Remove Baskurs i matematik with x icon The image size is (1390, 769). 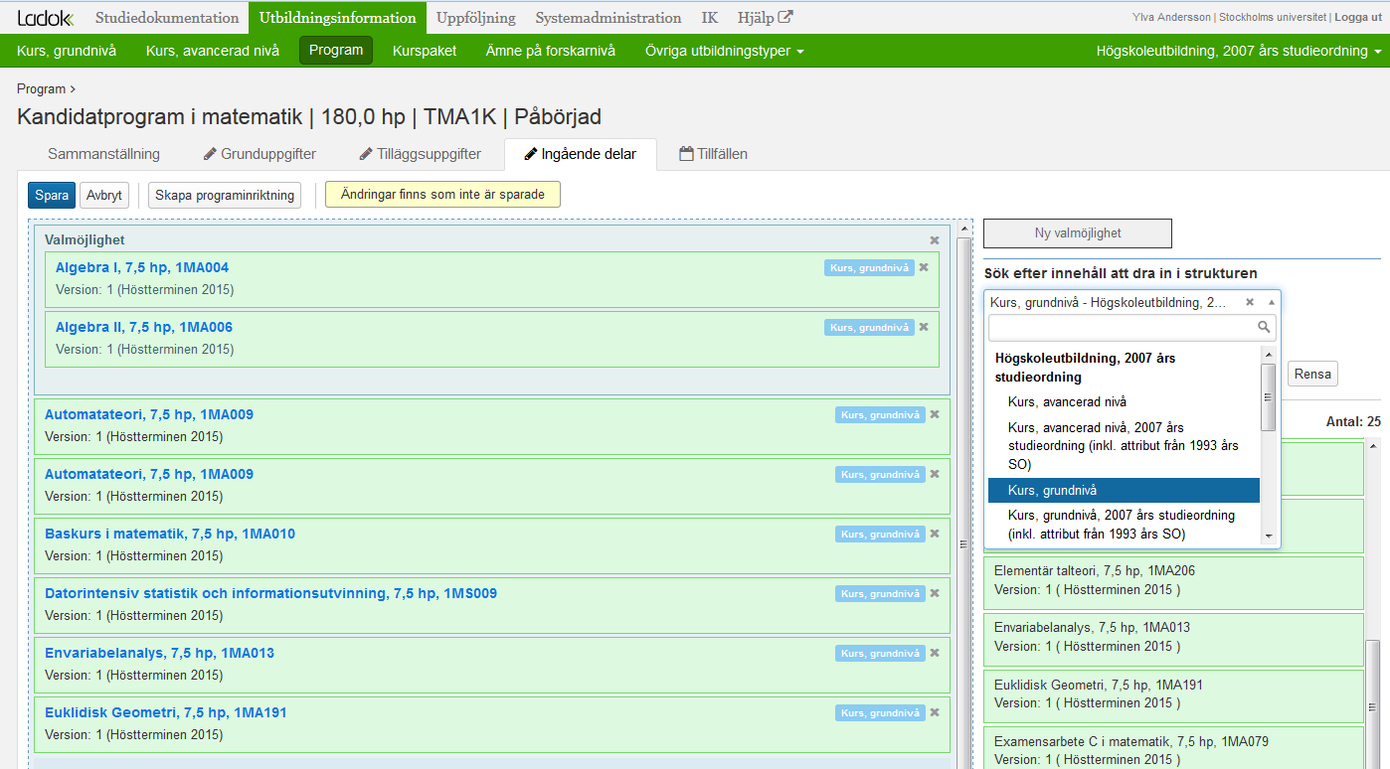tap(935, 534)
